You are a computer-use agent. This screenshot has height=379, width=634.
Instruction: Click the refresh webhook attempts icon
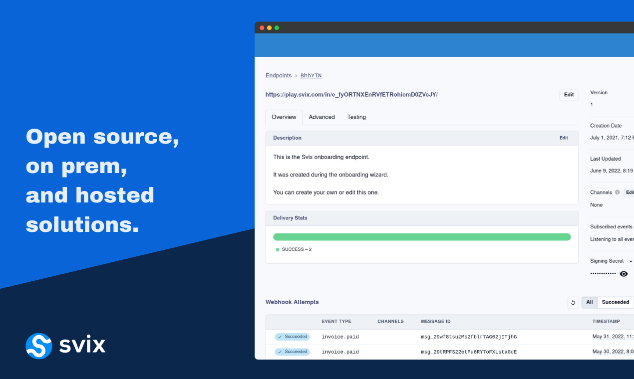(573, 302)
